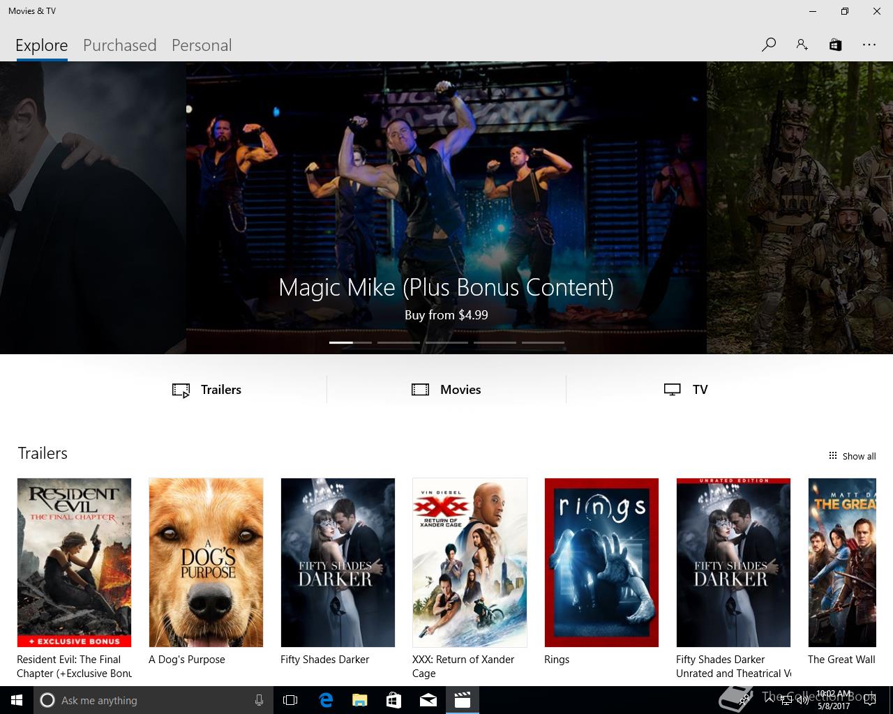
Task: Open the search magnifier icon
Action: (769, 45)
